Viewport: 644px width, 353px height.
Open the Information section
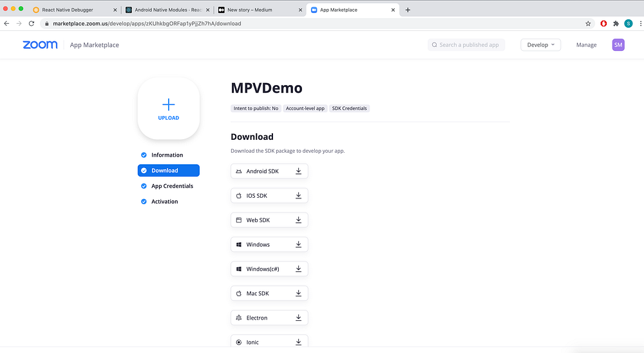167,155
